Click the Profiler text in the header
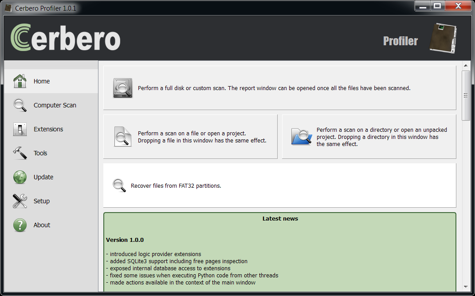 400,41
